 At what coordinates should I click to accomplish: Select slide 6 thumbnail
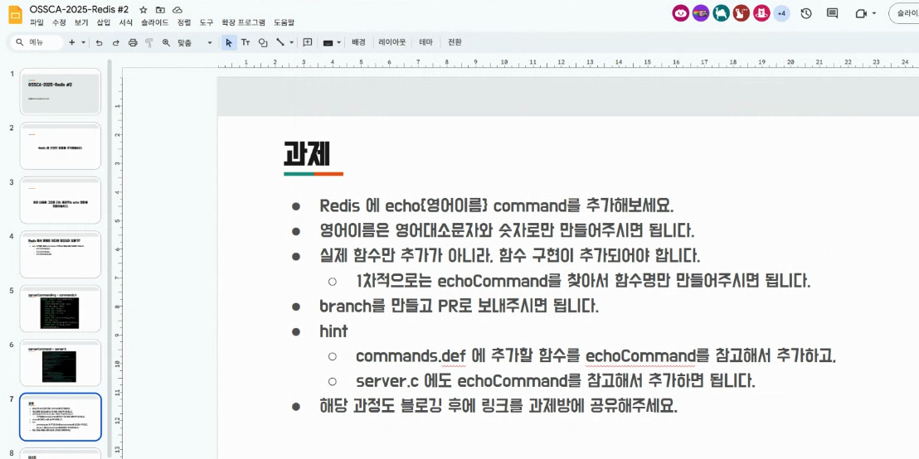60,362
